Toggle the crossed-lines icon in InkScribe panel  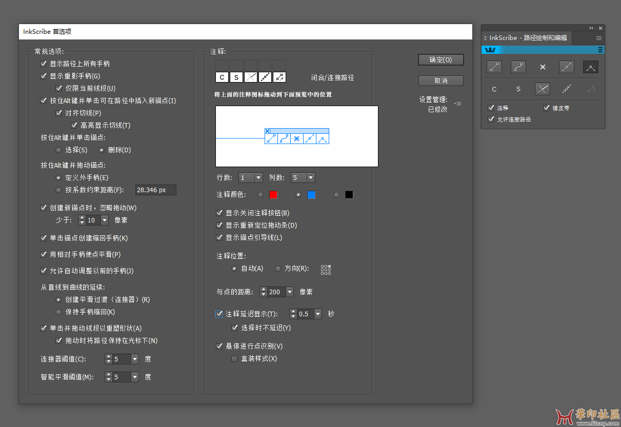click(x=543, y=89)
